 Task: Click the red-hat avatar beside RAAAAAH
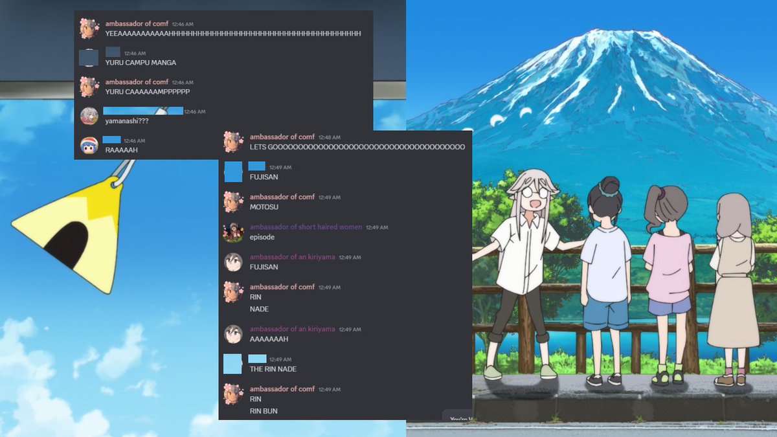pyautogui.click(x=89, y=145)
